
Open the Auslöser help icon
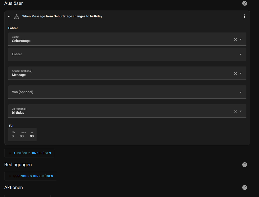(x=245, y=3)
